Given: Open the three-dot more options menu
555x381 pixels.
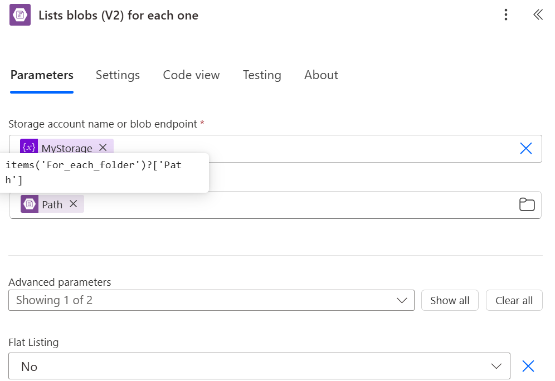Looking at the screenshot, I should (505, 15).
